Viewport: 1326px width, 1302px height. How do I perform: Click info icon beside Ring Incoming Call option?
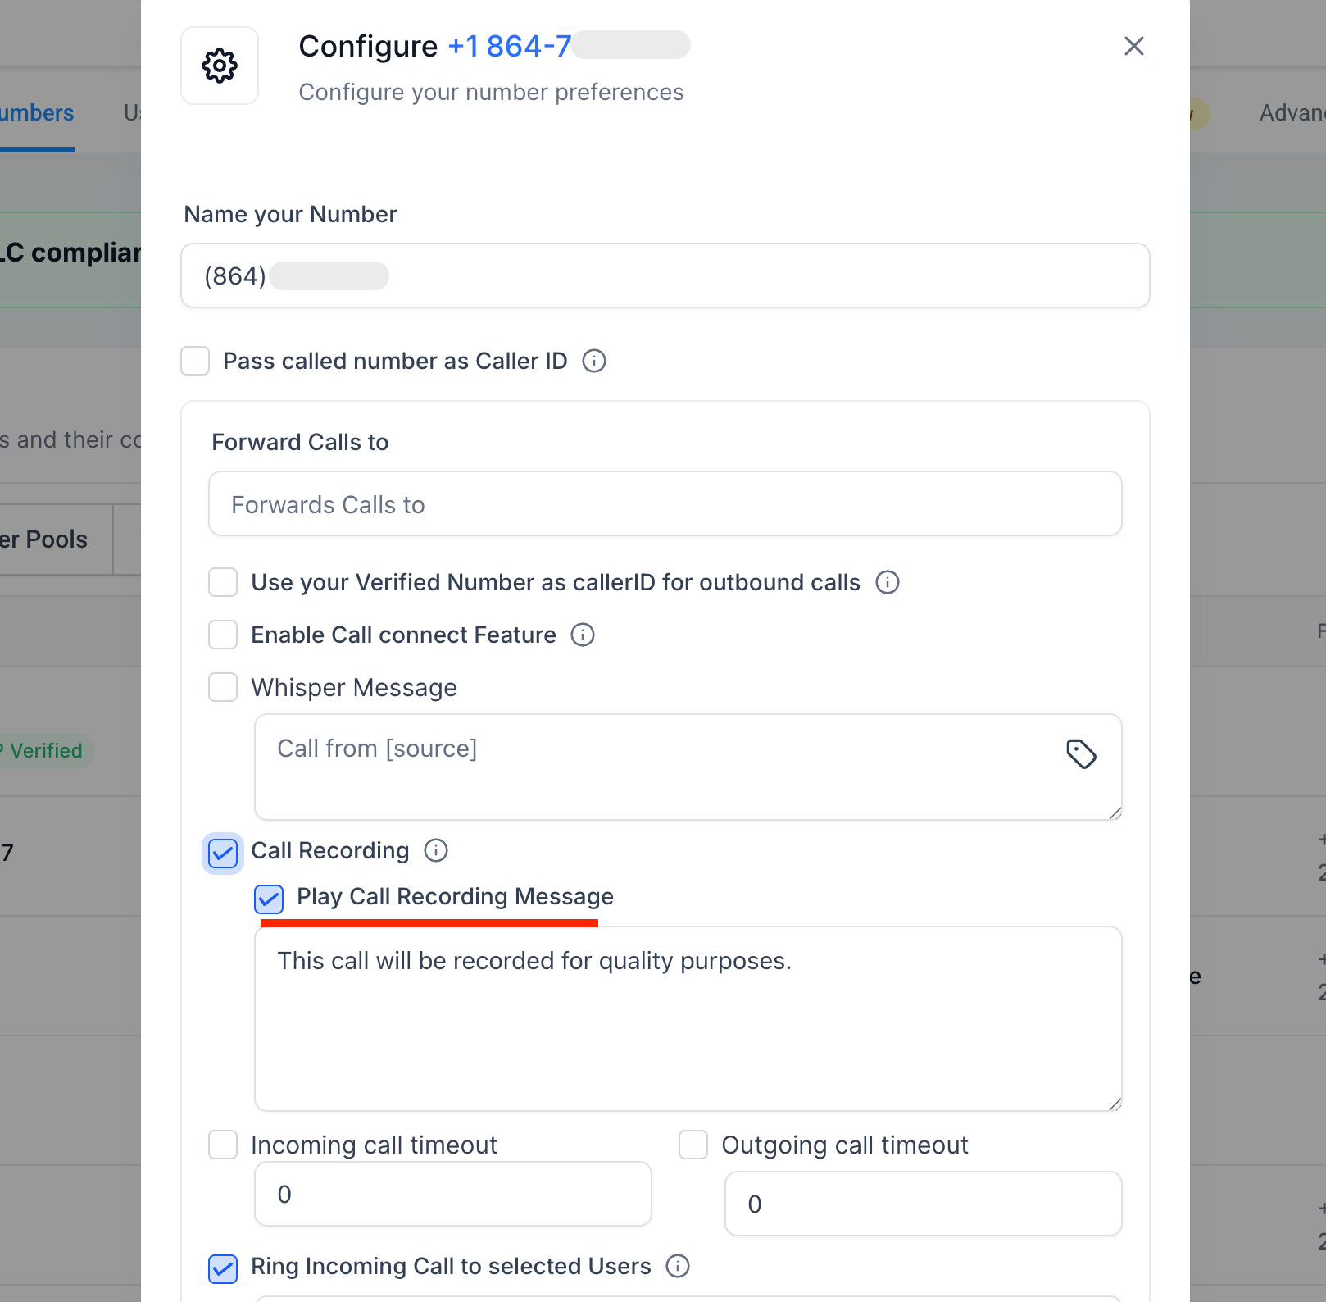(x=677, y=1267)
